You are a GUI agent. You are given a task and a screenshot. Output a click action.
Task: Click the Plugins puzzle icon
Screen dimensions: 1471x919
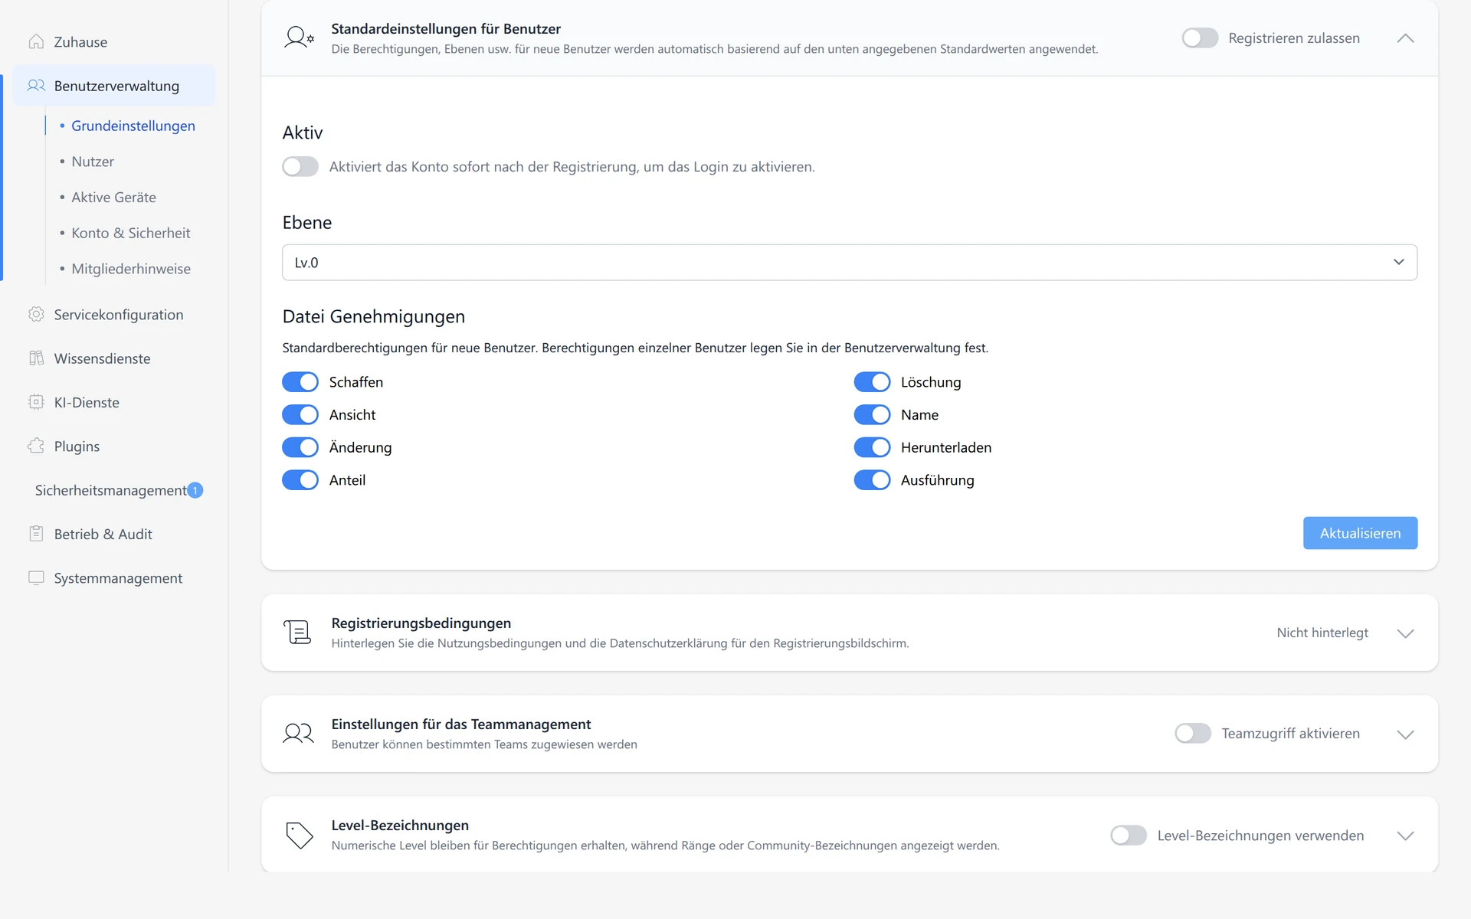click(x=36, y=446)
